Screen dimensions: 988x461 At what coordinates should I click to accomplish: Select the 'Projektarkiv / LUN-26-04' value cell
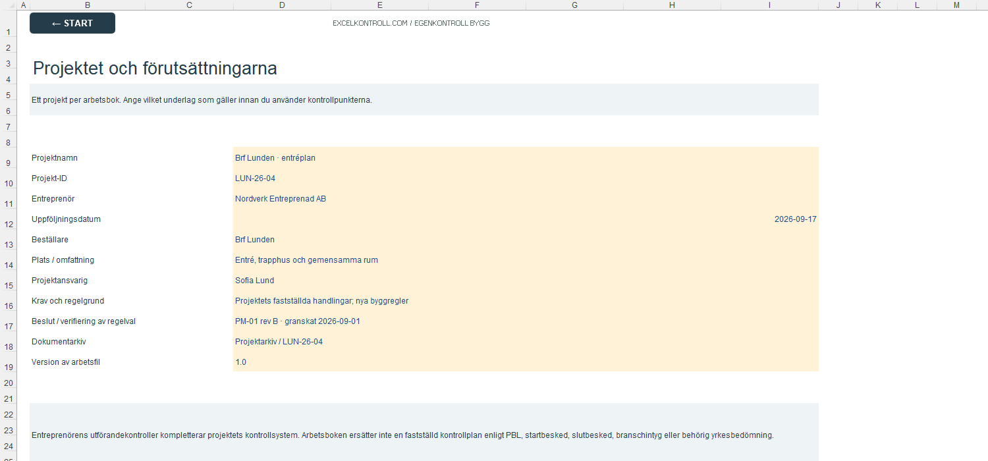[x=526, y=342]
